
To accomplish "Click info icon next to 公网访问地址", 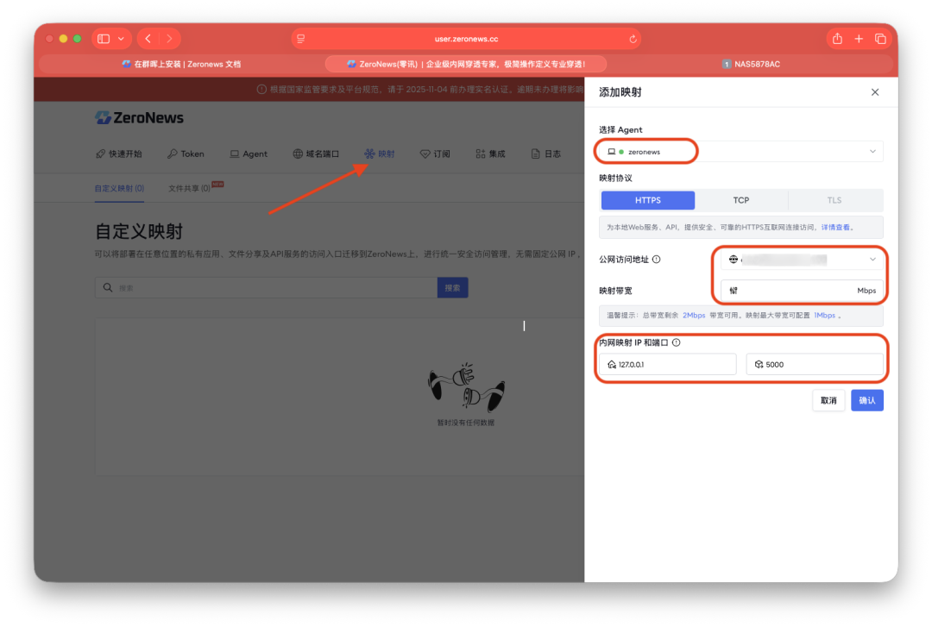I will click(657, 260).
